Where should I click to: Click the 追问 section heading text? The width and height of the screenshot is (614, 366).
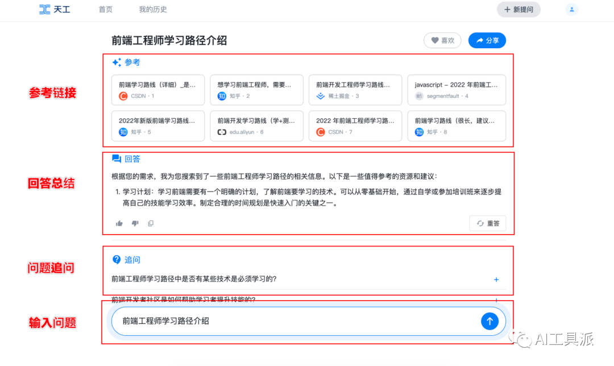132,260
